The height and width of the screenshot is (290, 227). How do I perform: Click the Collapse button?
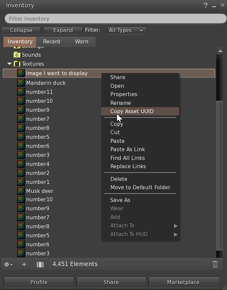[x=21, y=30]
